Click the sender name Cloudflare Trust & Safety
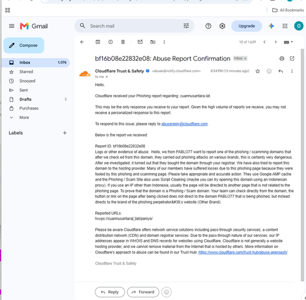The width and height of the screenshot is (306, 300). click(x=119, y=71)
